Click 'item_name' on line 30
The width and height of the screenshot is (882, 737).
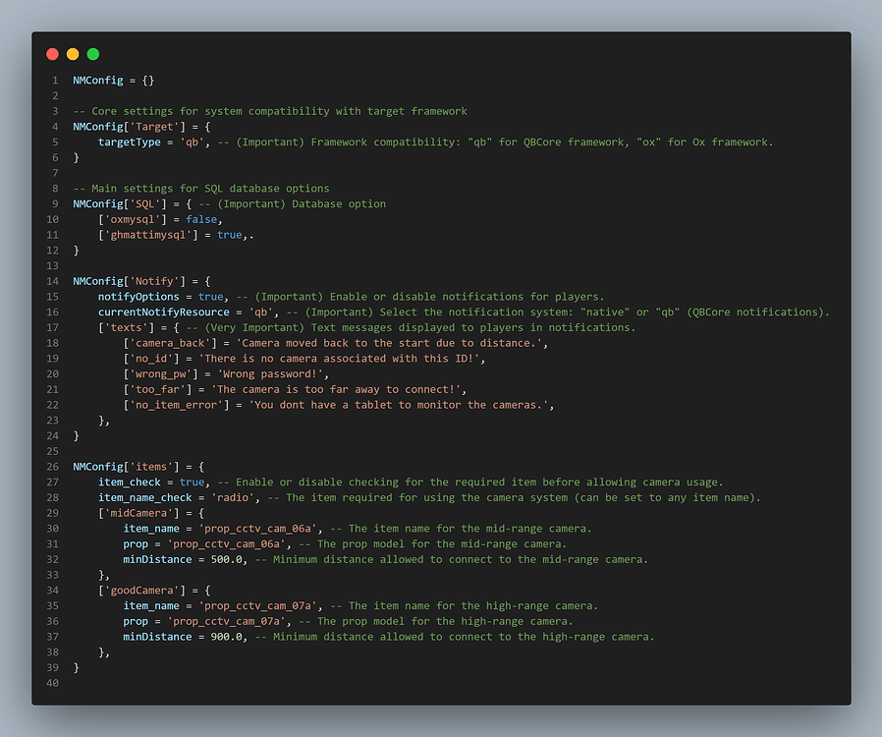click(x=151, y=529)
